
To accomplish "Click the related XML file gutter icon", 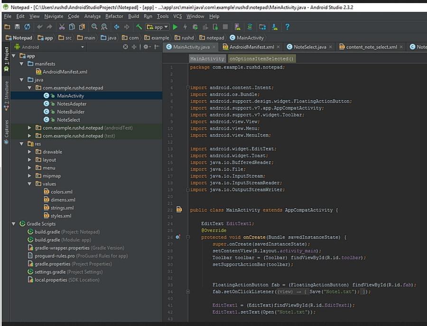I will tap(179, 210).
